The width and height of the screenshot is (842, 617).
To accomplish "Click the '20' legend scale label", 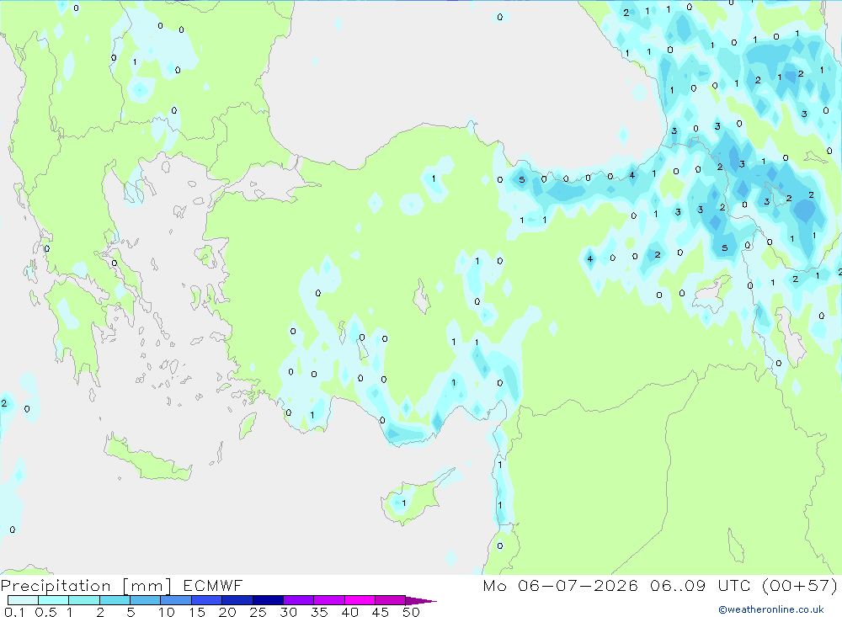I will pyautogui.click(x=227, y=612).
